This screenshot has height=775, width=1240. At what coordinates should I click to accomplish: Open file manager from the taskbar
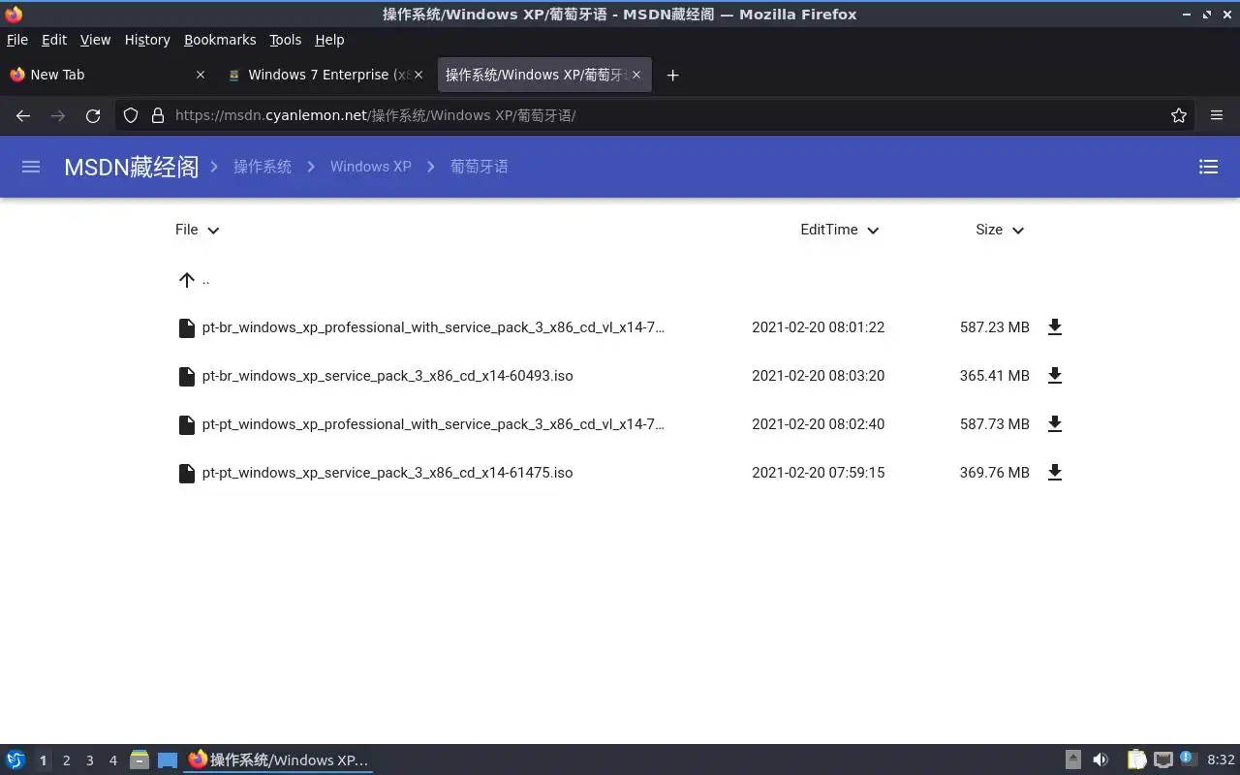click(x=139, y=760)
